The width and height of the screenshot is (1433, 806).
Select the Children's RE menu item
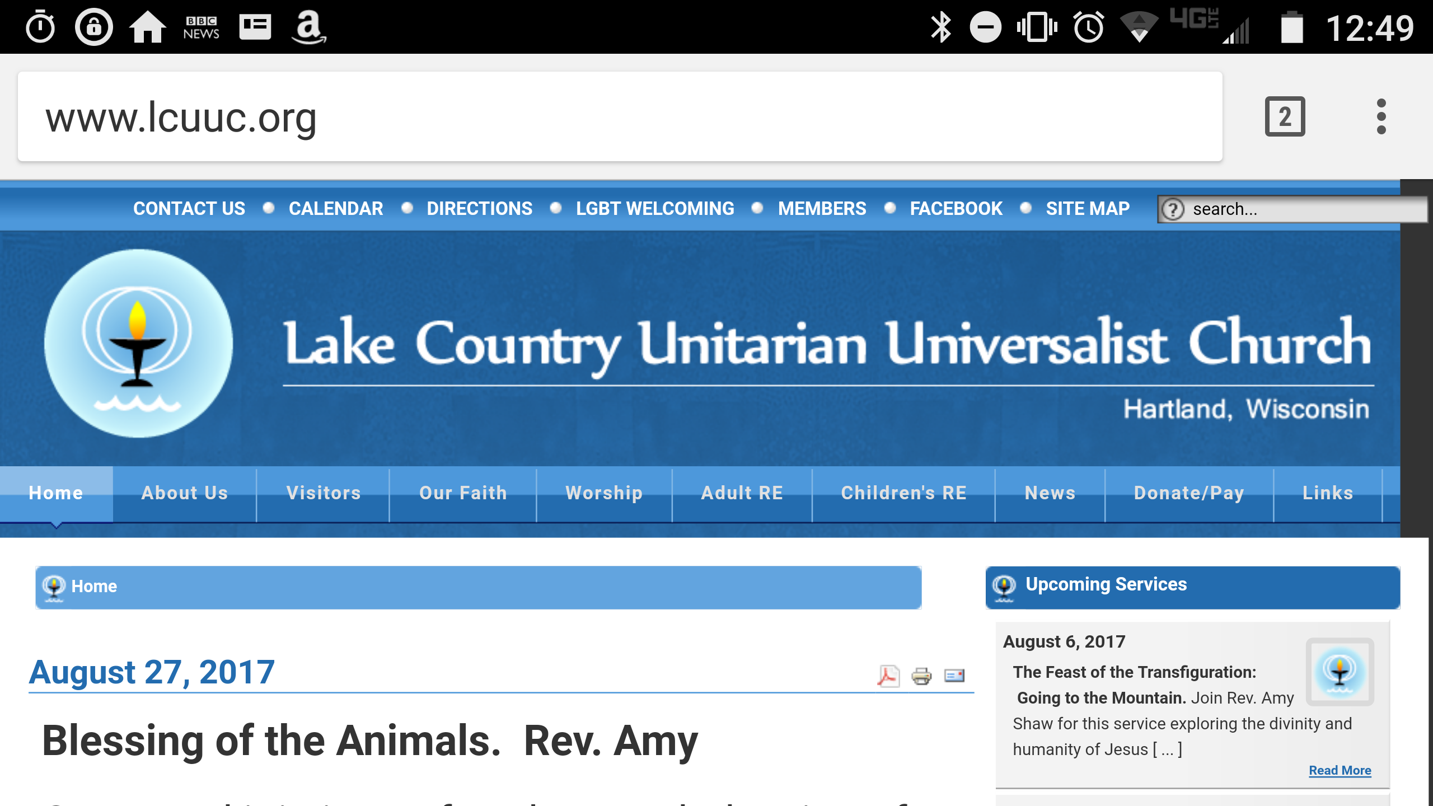(903, 493)
